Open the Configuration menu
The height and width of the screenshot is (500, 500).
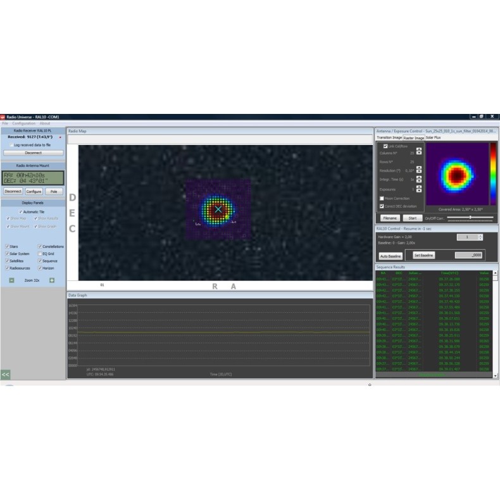click(23, 123)
